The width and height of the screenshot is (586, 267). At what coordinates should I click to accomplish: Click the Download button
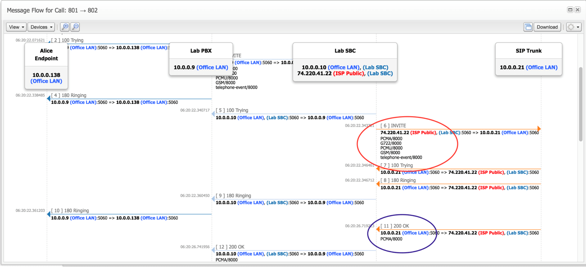[547, 26]
